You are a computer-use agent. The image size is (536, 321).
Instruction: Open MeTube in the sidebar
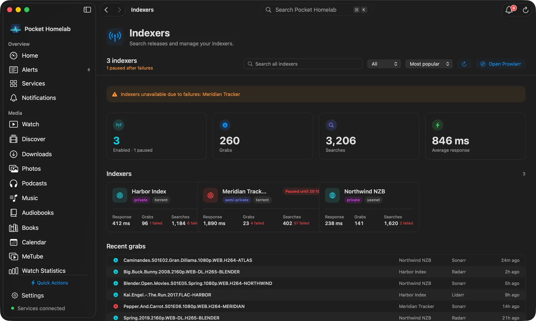point(49,256)
